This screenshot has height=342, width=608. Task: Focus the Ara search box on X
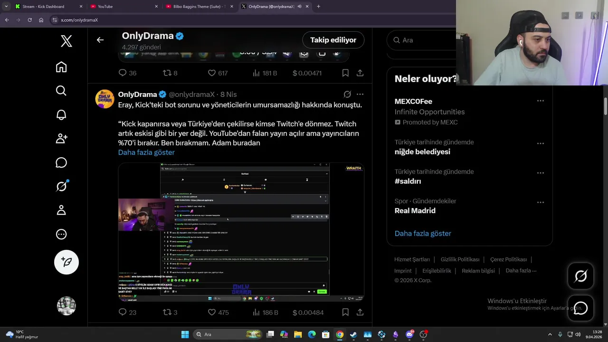[423, 40]
